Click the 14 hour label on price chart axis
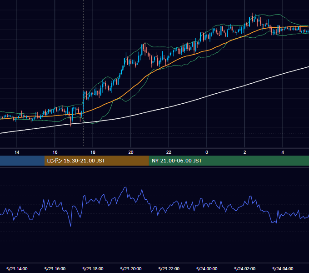 click(x=17, y=152)
